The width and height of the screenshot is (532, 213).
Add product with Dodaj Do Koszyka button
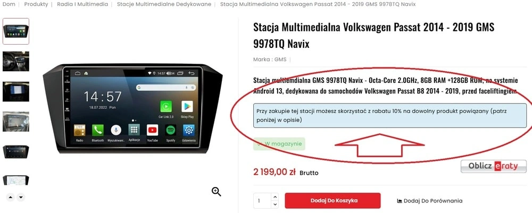pos(332,201)
